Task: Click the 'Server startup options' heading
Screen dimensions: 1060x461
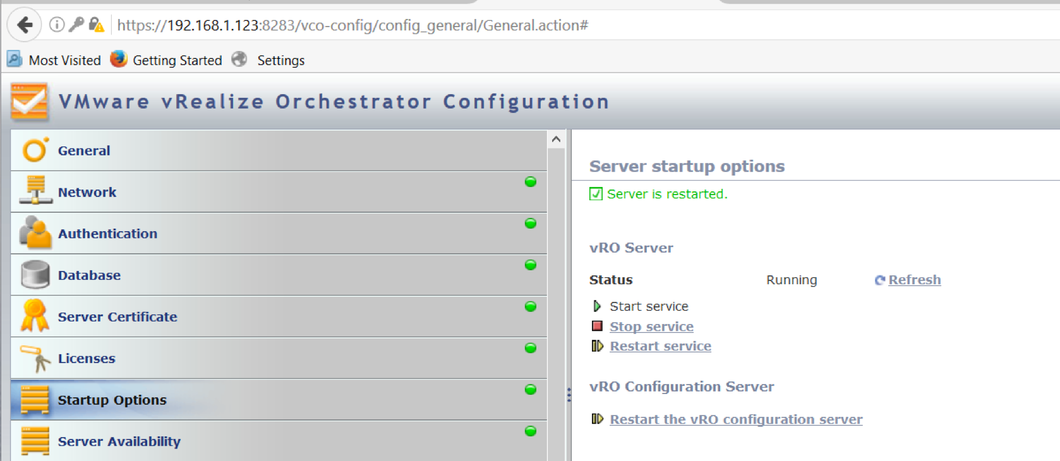Action: 687,166
